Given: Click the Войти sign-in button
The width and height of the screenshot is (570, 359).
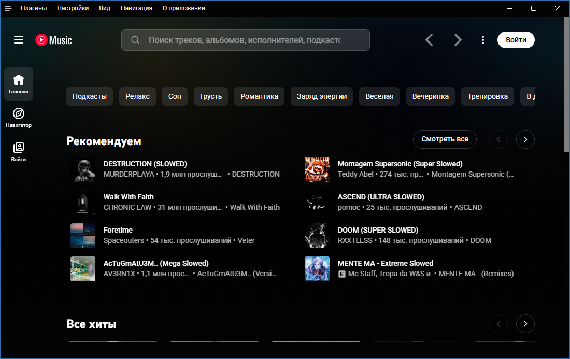Looking at the screenshot, I should point(516,40).
